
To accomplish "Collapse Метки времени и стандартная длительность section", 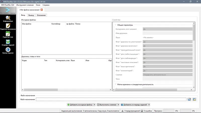I will 115,84.
